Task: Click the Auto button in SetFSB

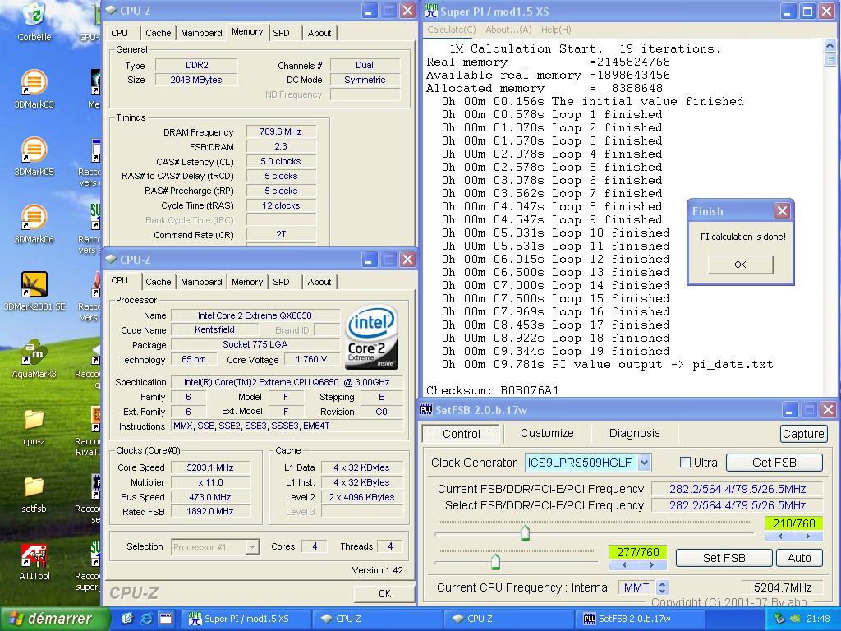Action: 799,558
